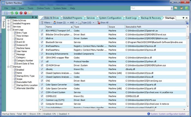Check the Time Written column checkbox

[x=15, y=36]
